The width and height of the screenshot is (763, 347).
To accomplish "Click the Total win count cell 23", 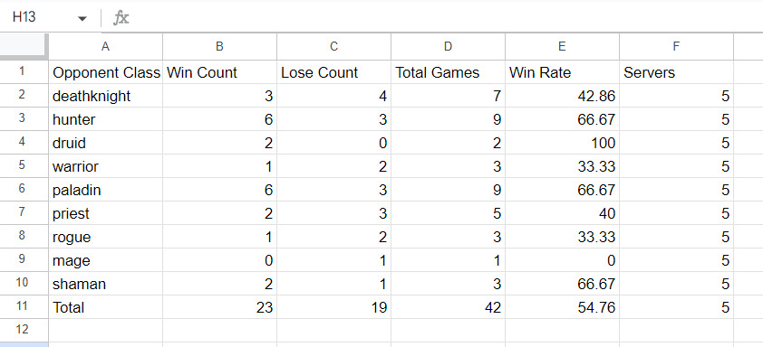I will tap(219, 306).
